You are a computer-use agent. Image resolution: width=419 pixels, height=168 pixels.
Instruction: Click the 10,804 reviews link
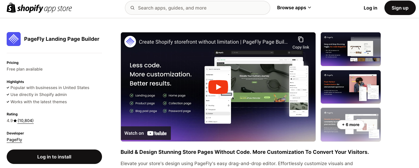25,120
